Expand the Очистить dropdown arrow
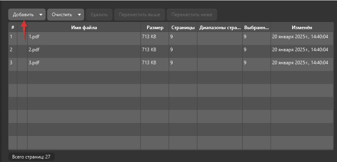Viewport: 337px width, 162px height. point(80,15)
